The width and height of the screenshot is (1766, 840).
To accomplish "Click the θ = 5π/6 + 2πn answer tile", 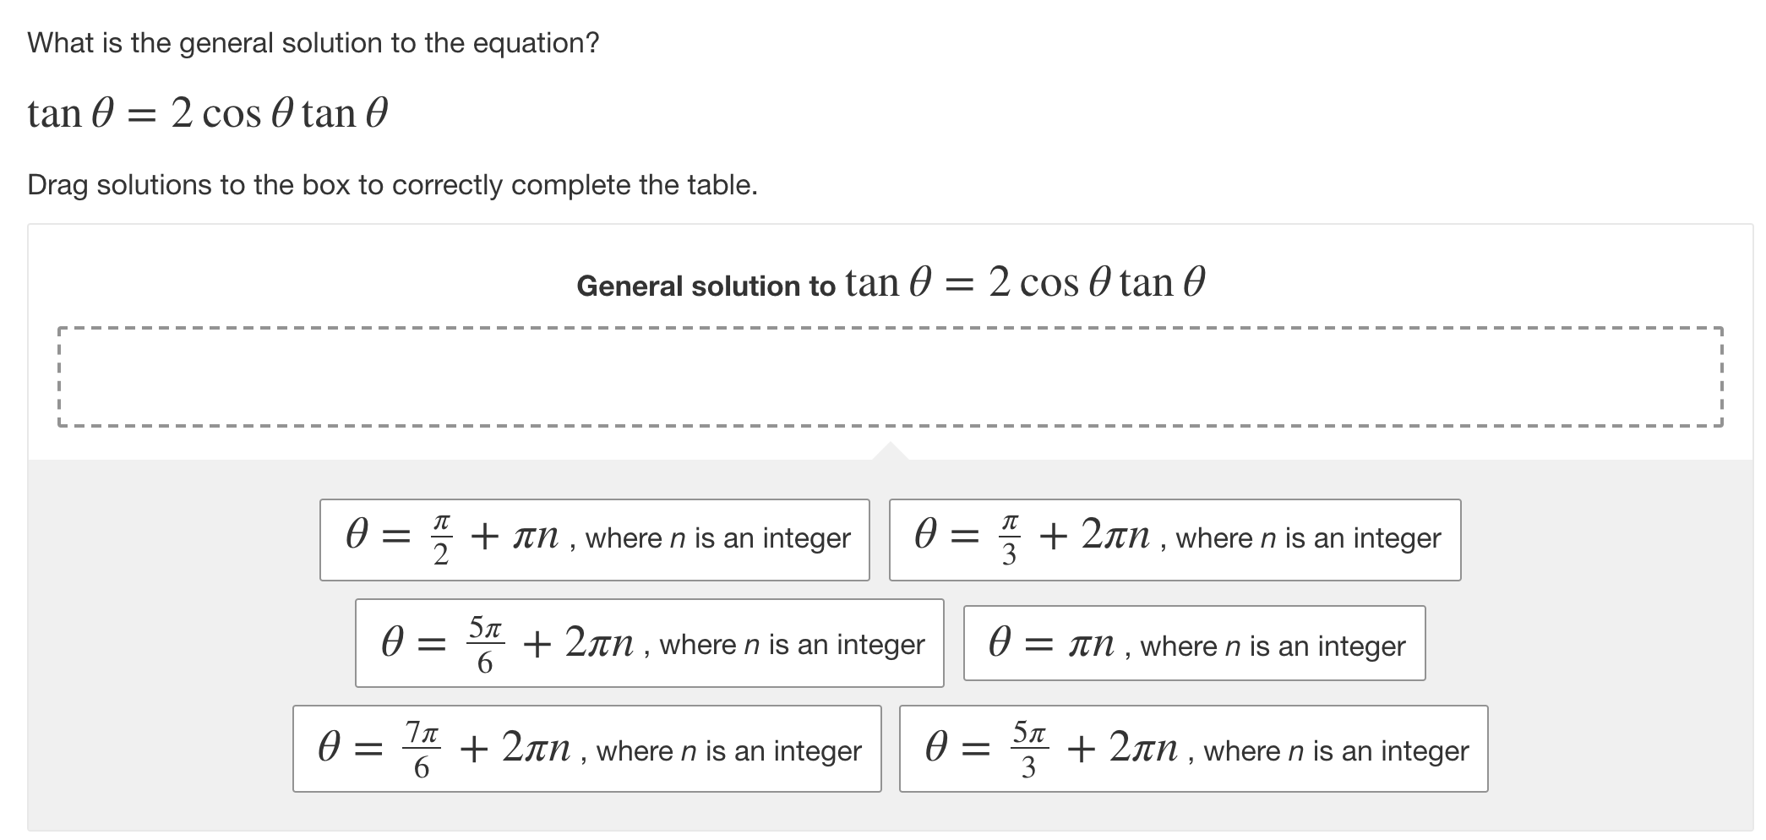I will 651,644.
